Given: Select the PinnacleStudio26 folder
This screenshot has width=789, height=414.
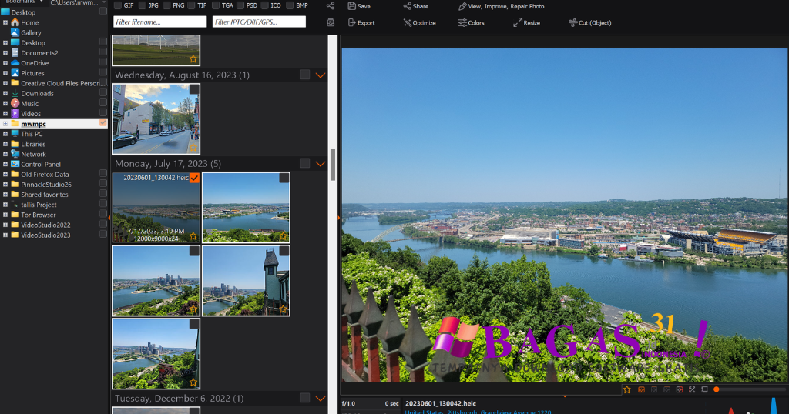Looking at the screenshot, I should coord(45,184).
